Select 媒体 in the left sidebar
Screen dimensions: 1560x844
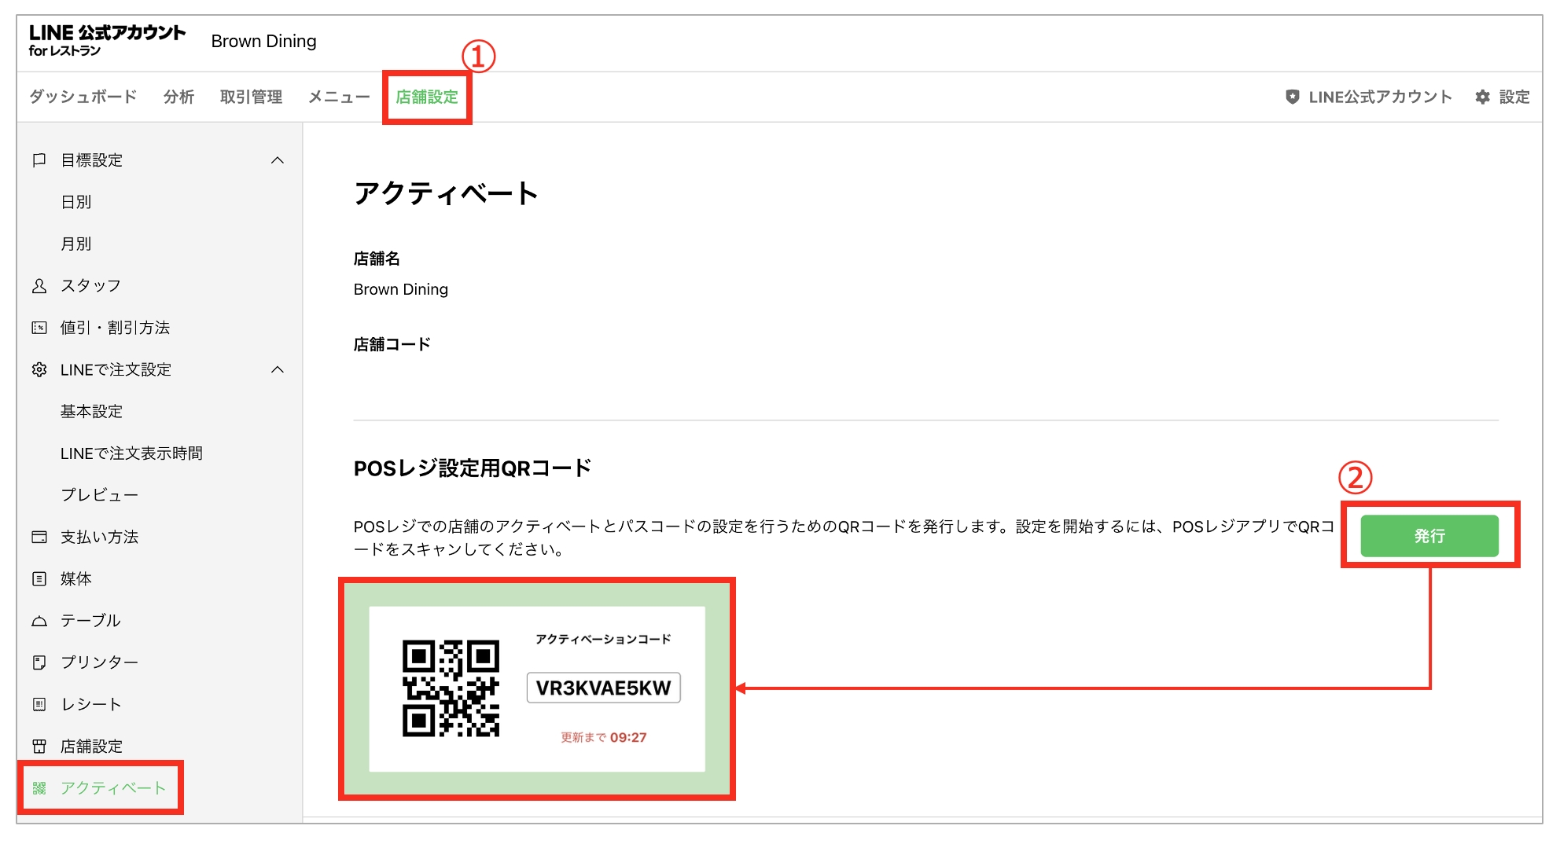79,578
